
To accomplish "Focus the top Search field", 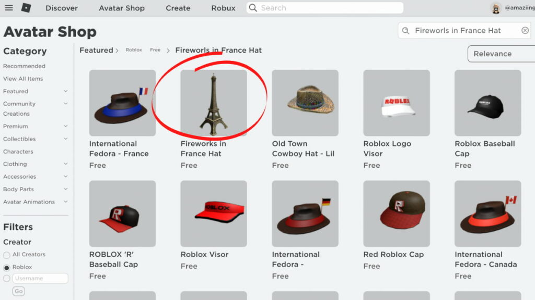I will pyautogui.click(x=325, y=8).
